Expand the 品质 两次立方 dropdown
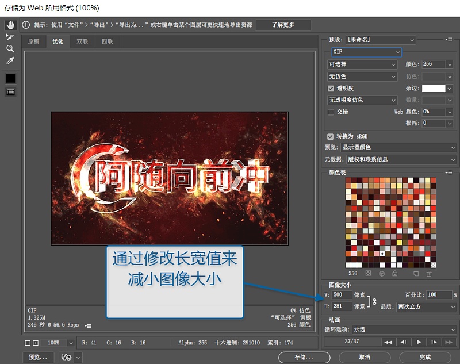460x364 pixels. tap(426, 307)
